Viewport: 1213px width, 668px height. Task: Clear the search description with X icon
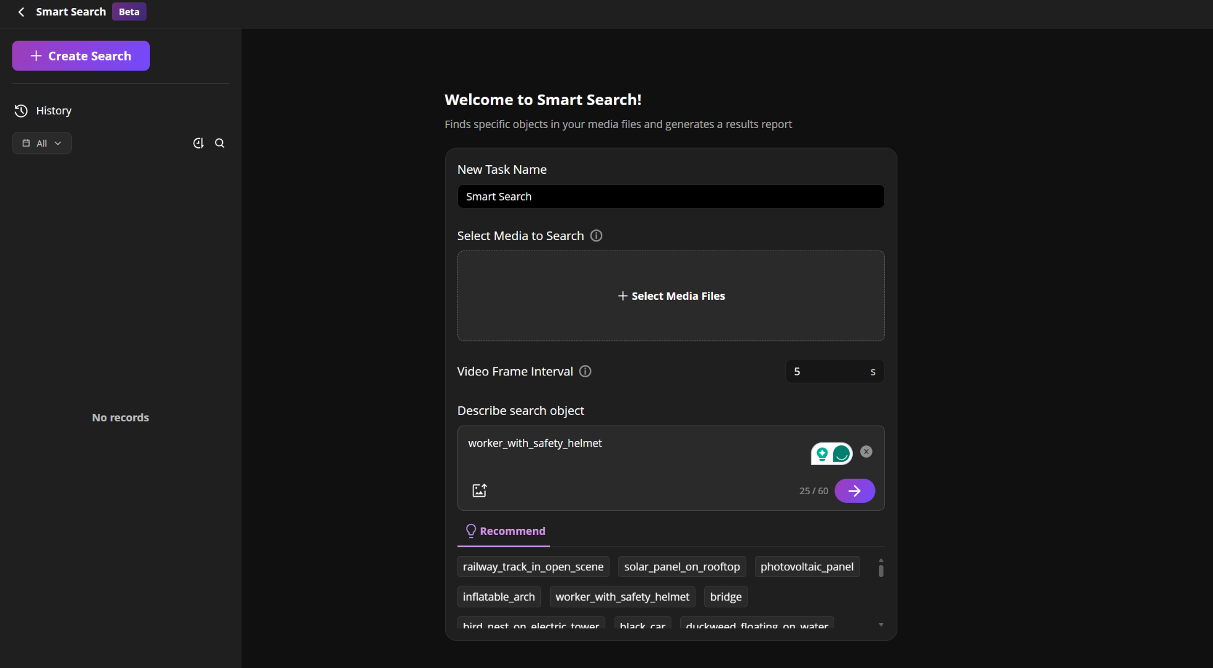(x=866, y=452)
